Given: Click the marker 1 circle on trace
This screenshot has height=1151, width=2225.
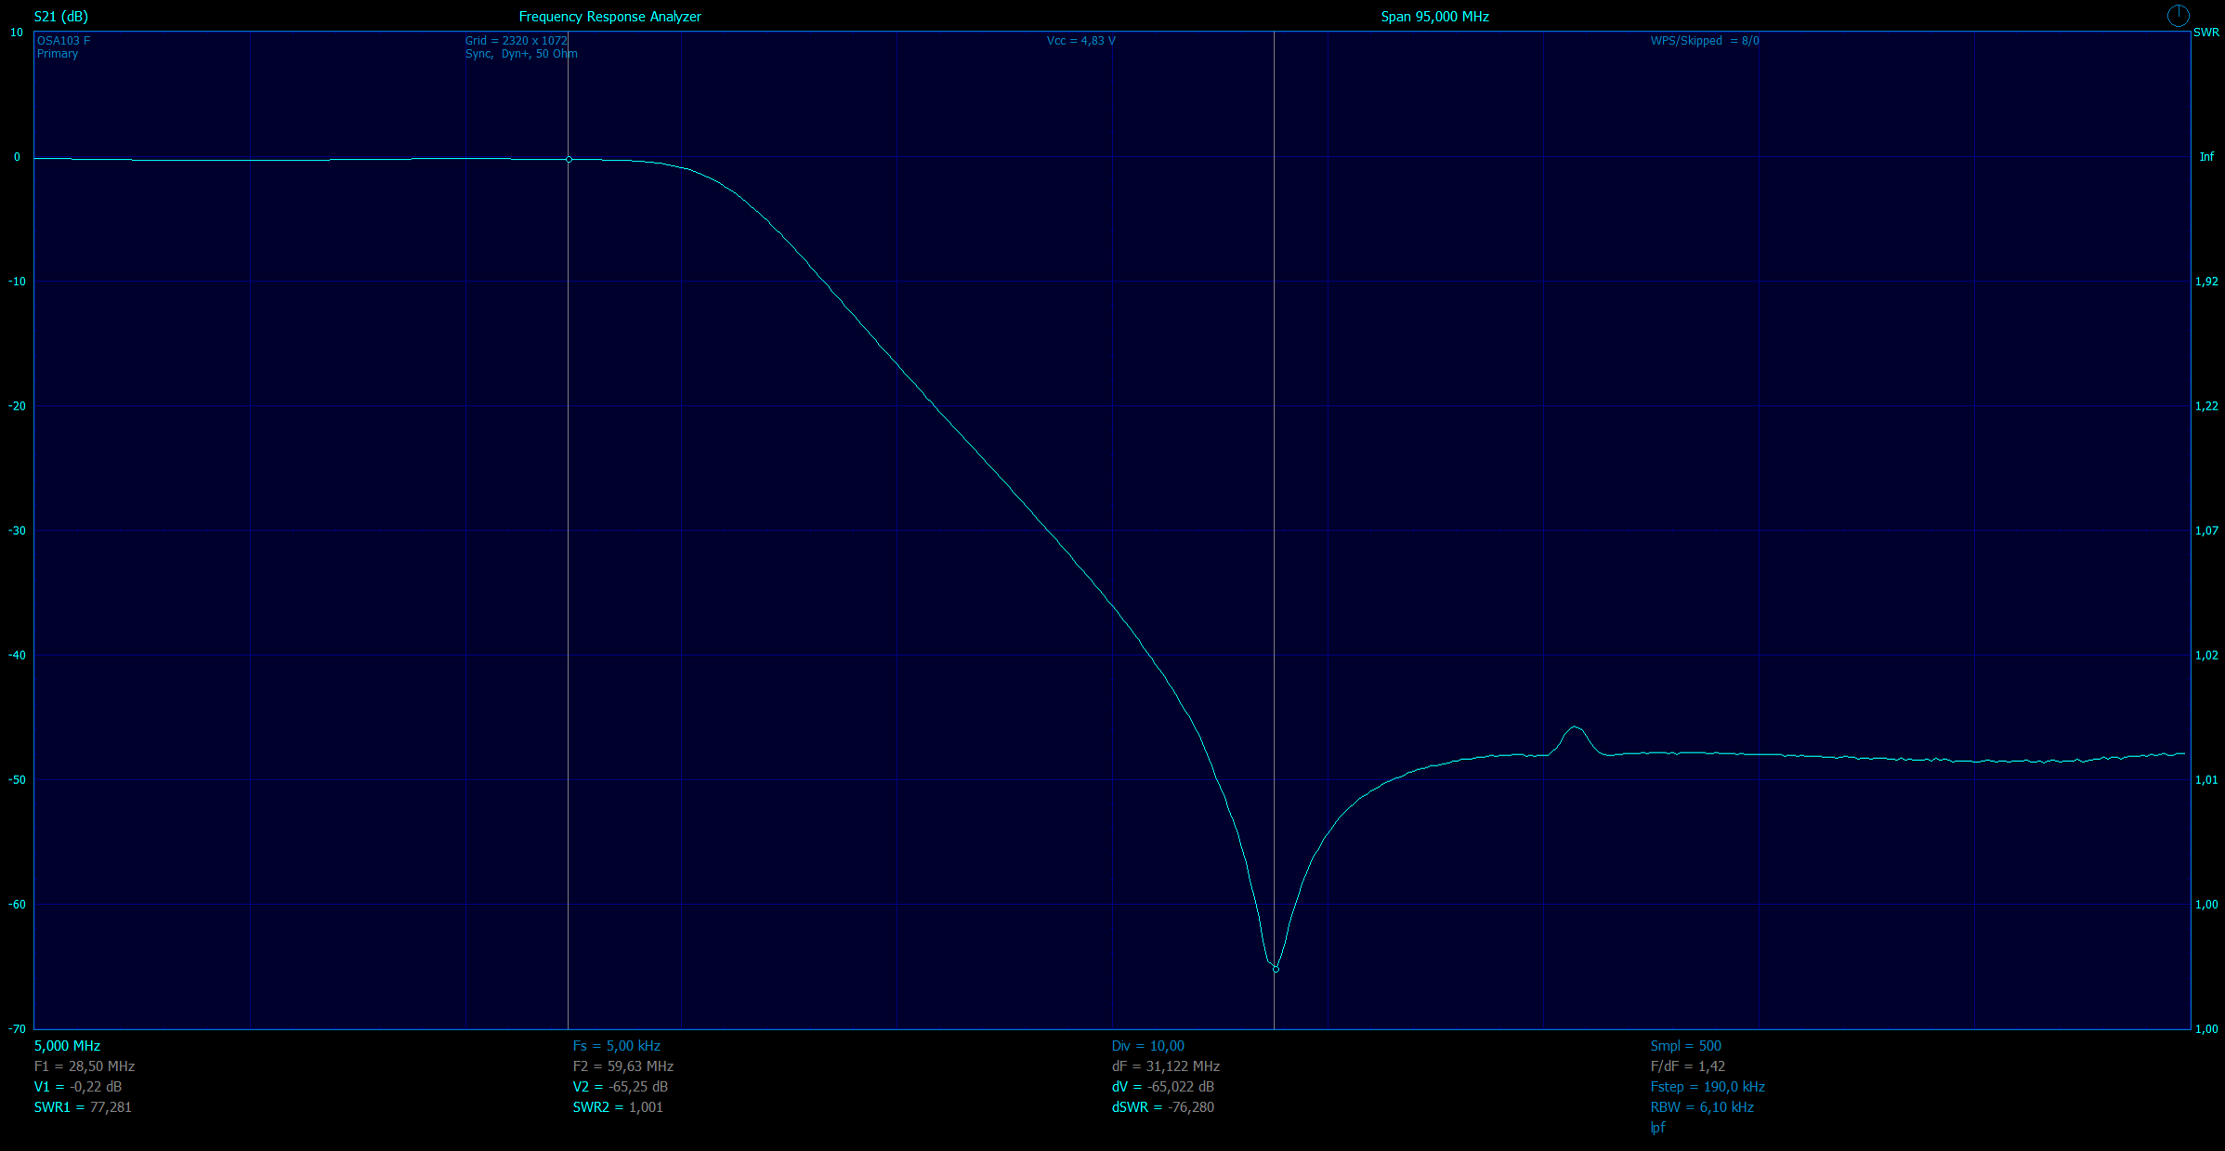Looking at the screenshot, I should coord(569,160).
